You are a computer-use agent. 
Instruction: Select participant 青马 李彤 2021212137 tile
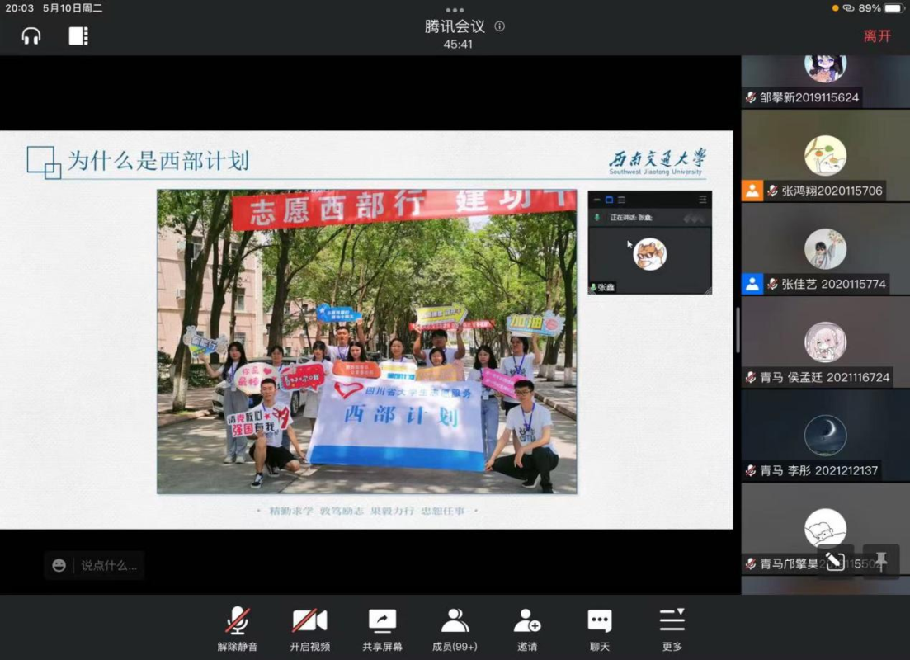[825, 436]
